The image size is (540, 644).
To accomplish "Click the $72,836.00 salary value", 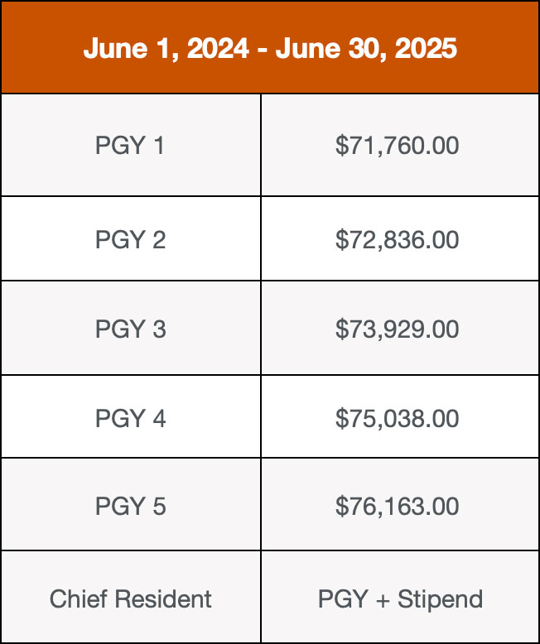I will (x=397, y=240).
